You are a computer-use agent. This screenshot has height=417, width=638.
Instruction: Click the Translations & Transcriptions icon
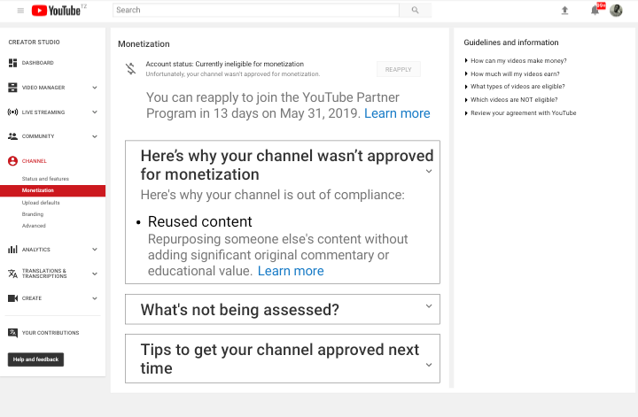[12, 274]
